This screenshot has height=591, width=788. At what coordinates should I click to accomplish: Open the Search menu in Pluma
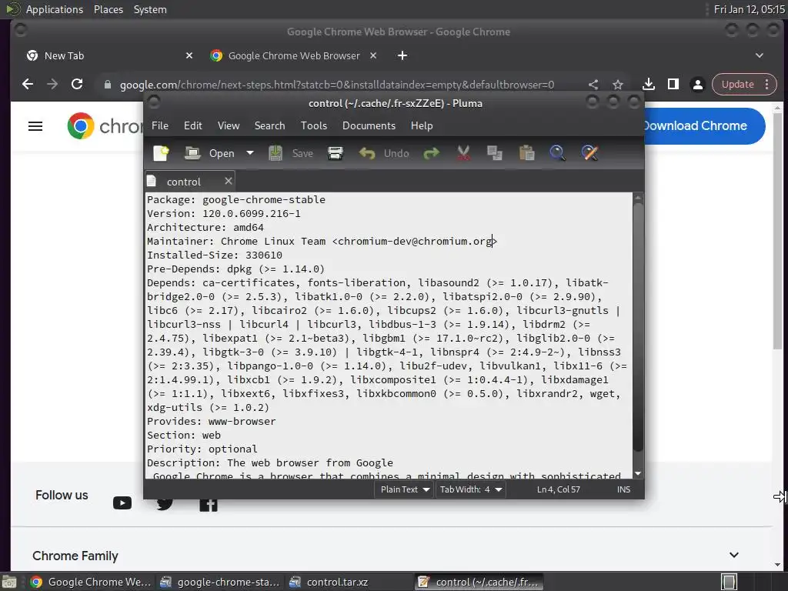pyautogui.click(x=269, y=125)
